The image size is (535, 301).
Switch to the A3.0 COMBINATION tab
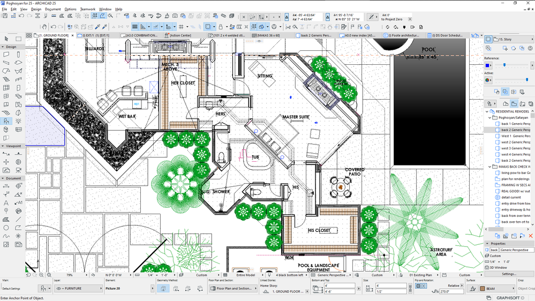click(141, 35)
